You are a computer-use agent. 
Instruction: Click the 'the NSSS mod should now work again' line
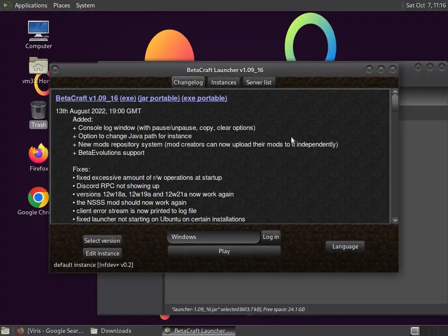pyautogui.click(x=129, y=203)
